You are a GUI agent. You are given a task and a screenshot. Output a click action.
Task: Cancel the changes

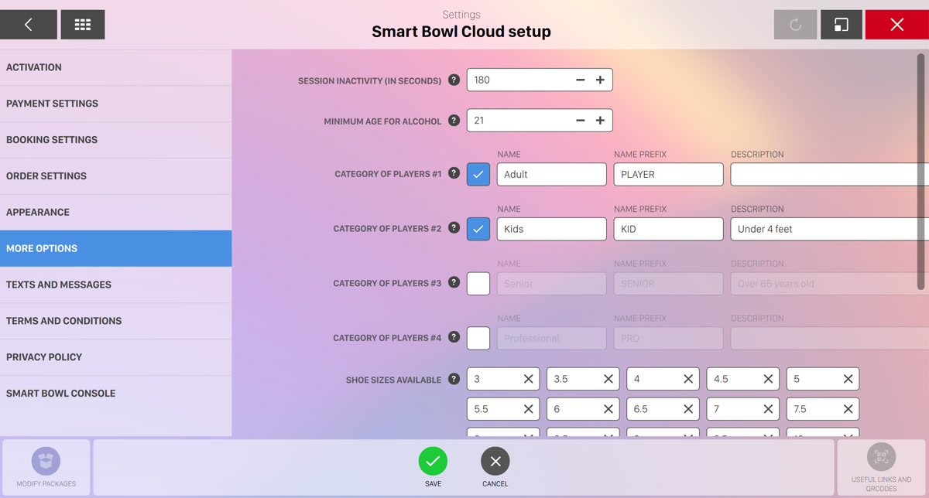pyautogui.click(x=495, y=462)
